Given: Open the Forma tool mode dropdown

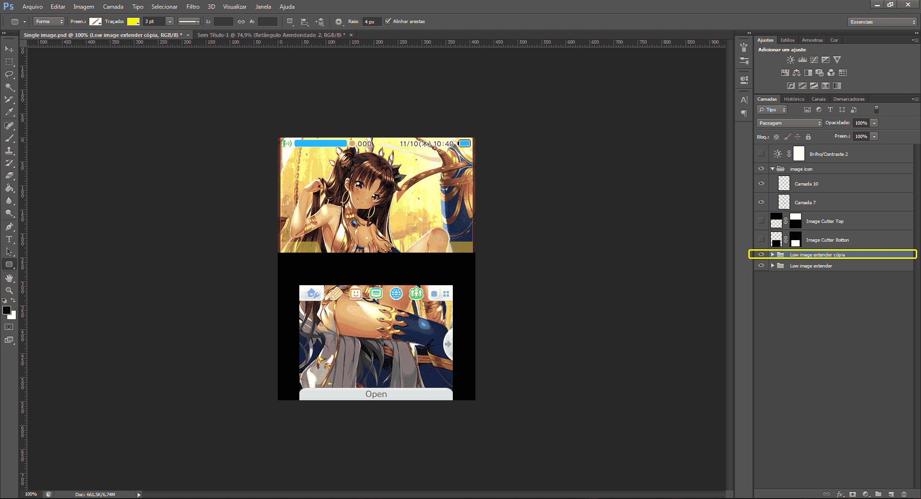Looking at the screenshot, I should [49, 22].
